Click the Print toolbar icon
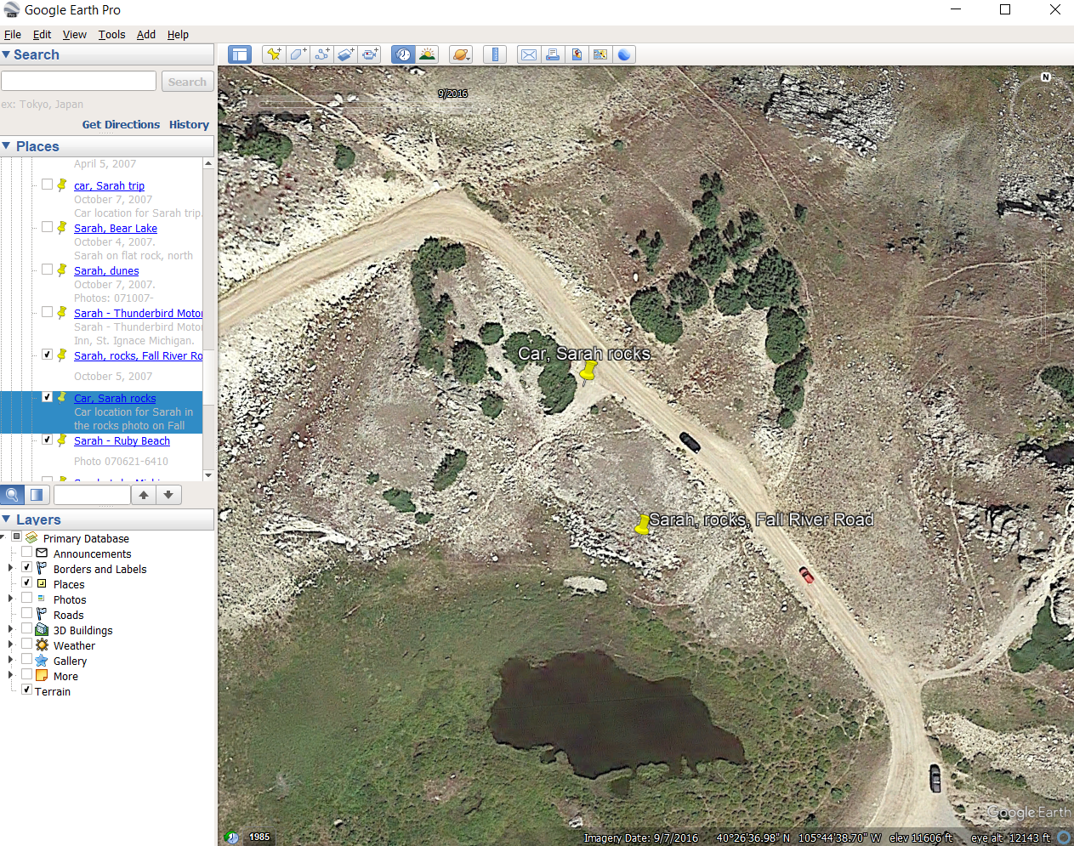This screenshot has height=846, width=1074. coord(553,54)
